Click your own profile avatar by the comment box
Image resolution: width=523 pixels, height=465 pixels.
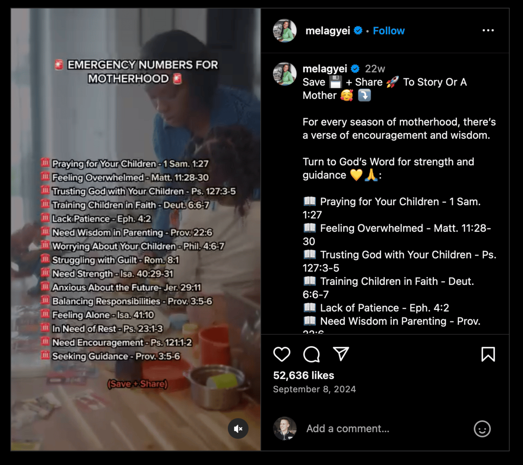pyautogui.click(x=285, y=429)
